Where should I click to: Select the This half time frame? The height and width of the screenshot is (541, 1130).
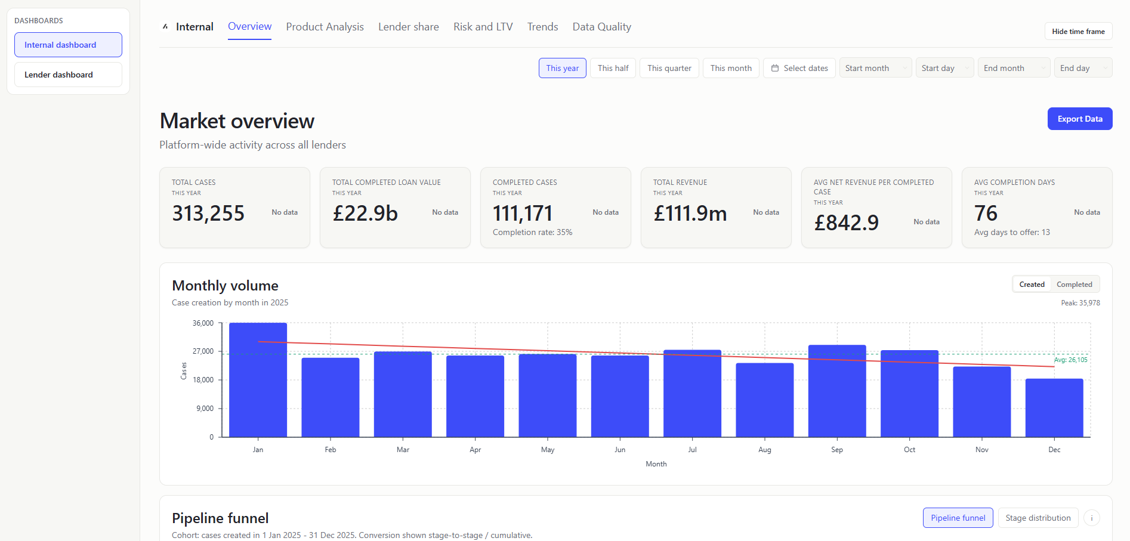pyautogui.click(x=613, y=68)
